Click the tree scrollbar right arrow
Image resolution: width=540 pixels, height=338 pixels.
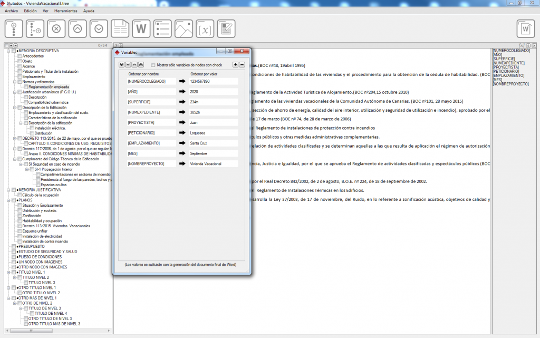(x=109, y=331)
